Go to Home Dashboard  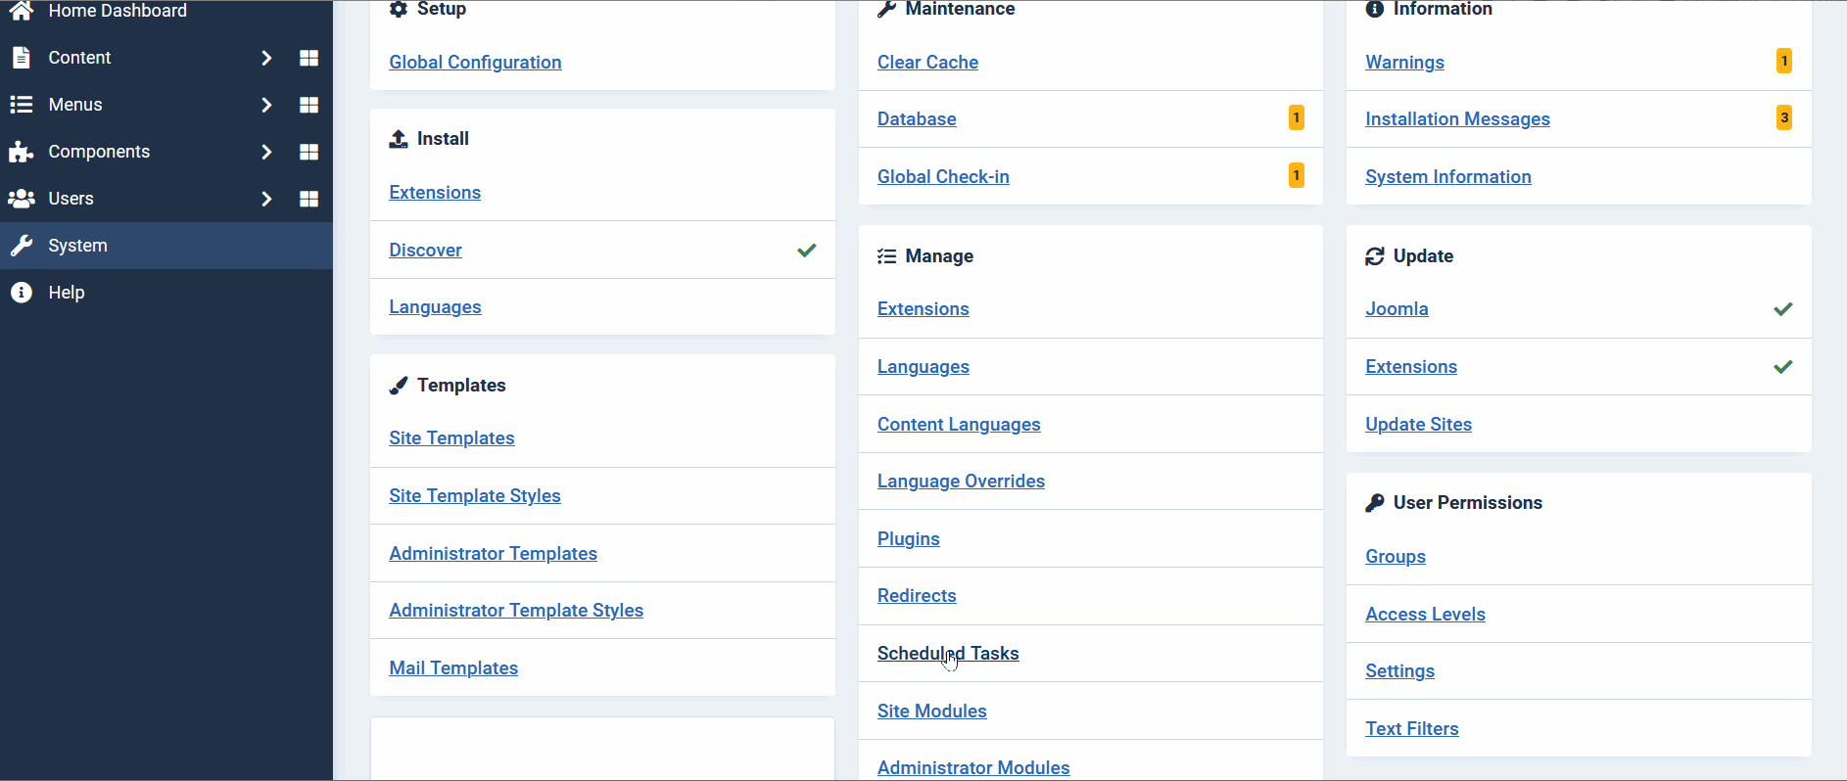(118, 11)
